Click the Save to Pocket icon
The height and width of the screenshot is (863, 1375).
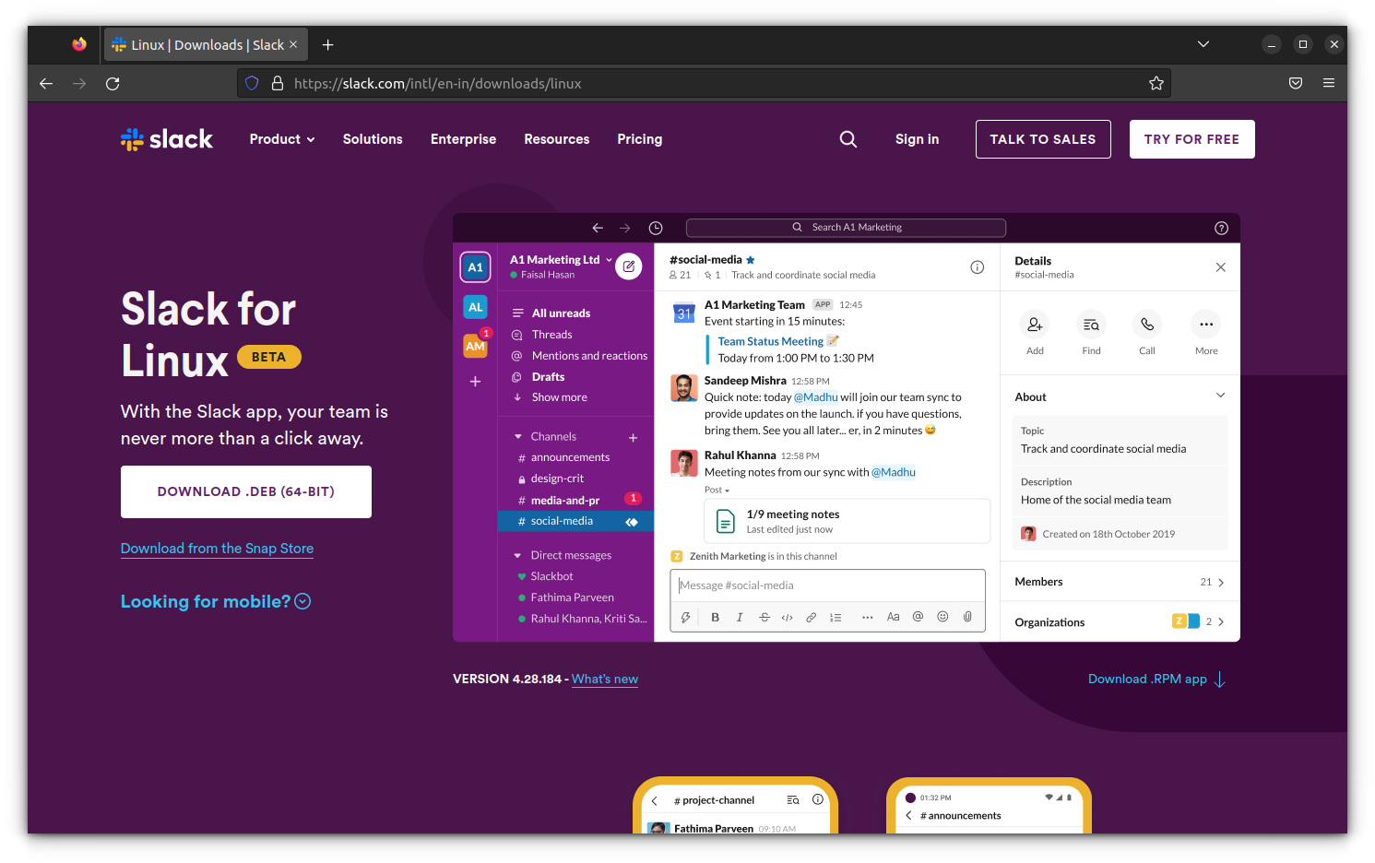(1296, 83)
